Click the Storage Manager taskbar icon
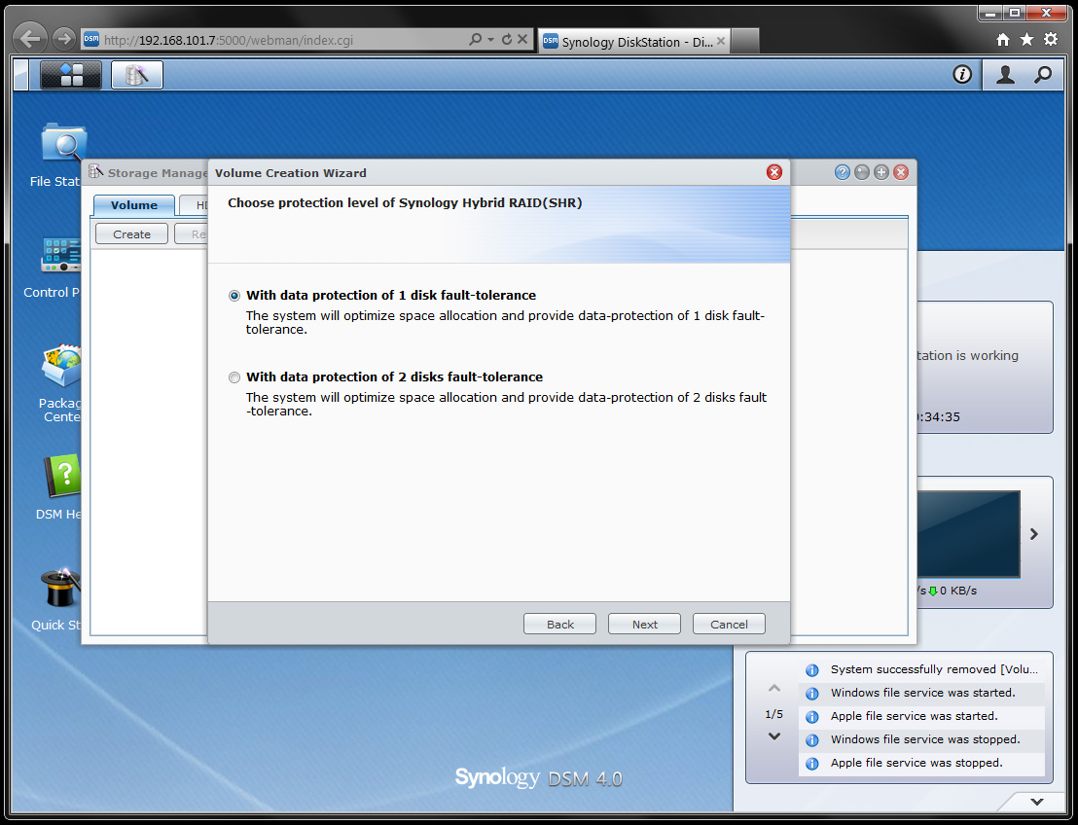Screen dimensions: 1078x825 pos(137,75)
